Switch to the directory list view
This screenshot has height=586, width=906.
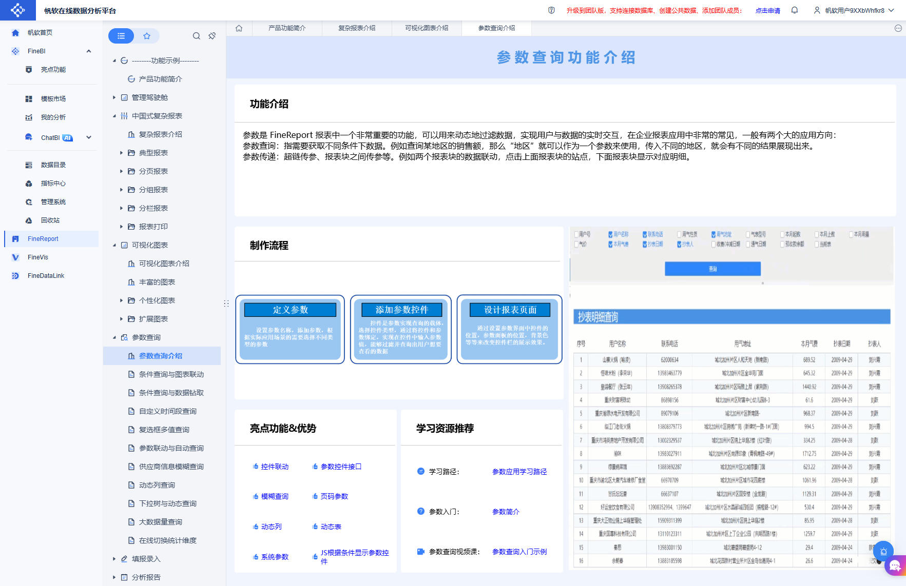pos(121,36)
